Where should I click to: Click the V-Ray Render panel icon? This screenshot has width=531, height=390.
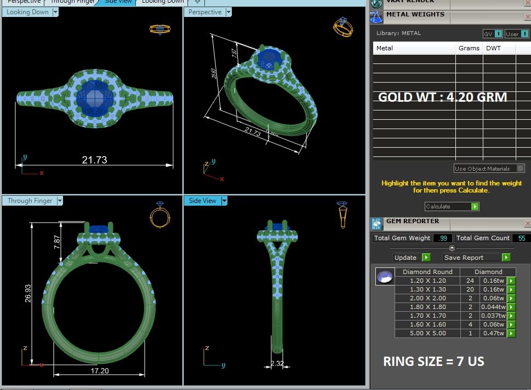(376, 3)
